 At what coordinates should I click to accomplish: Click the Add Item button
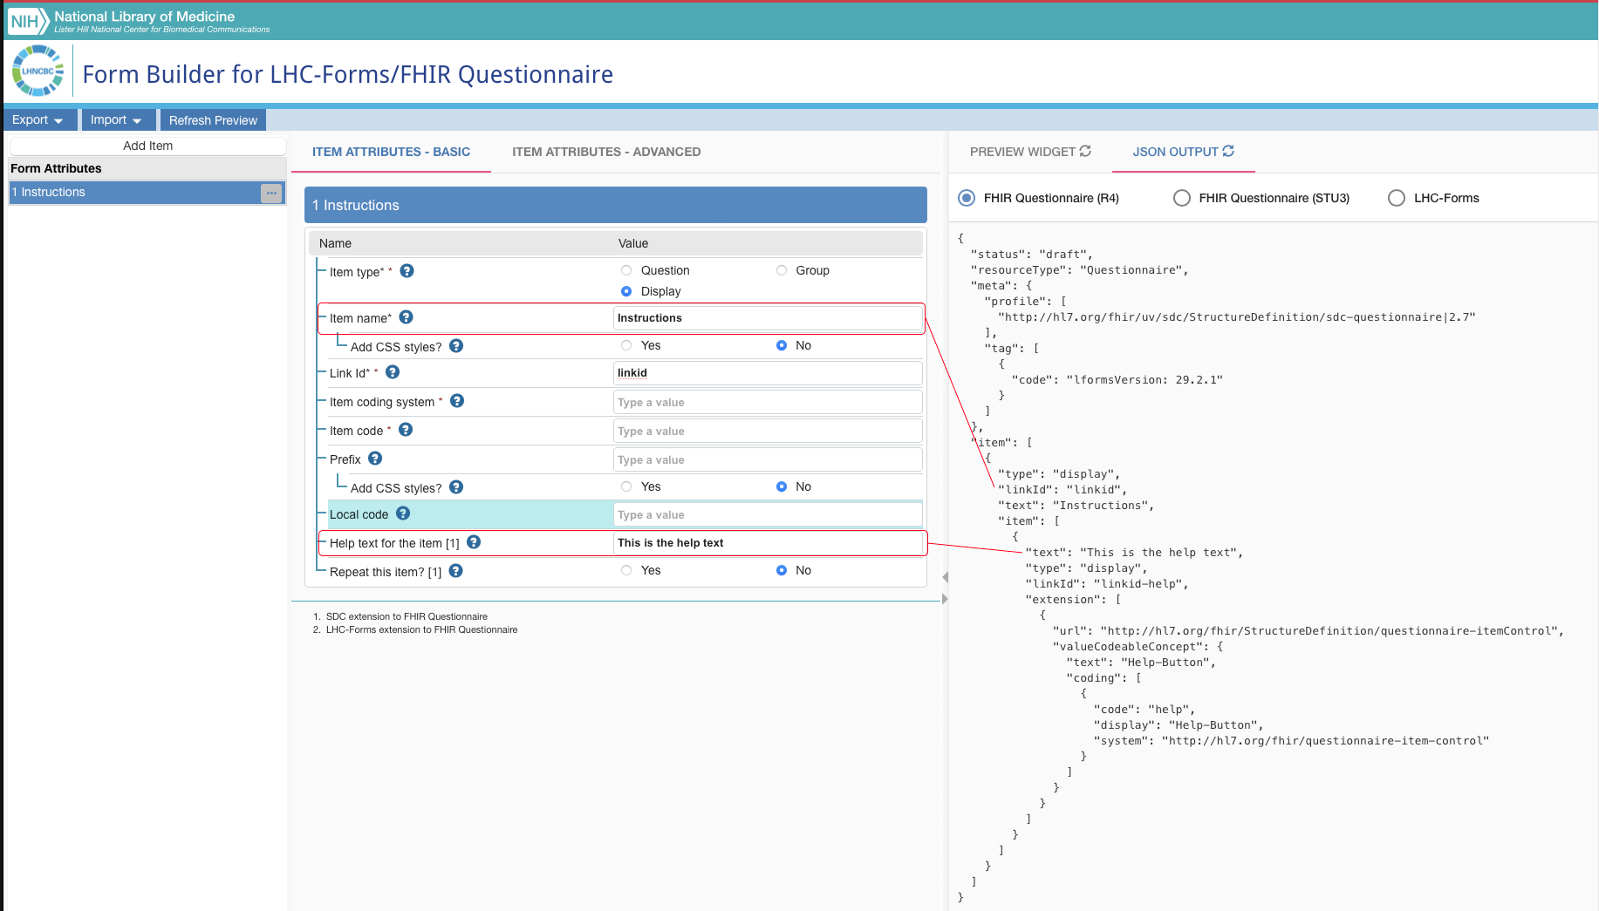(147, 146)
